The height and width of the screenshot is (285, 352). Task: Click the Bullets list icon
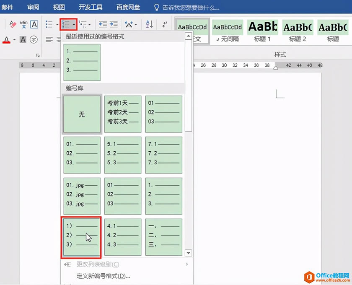(49, 24)
